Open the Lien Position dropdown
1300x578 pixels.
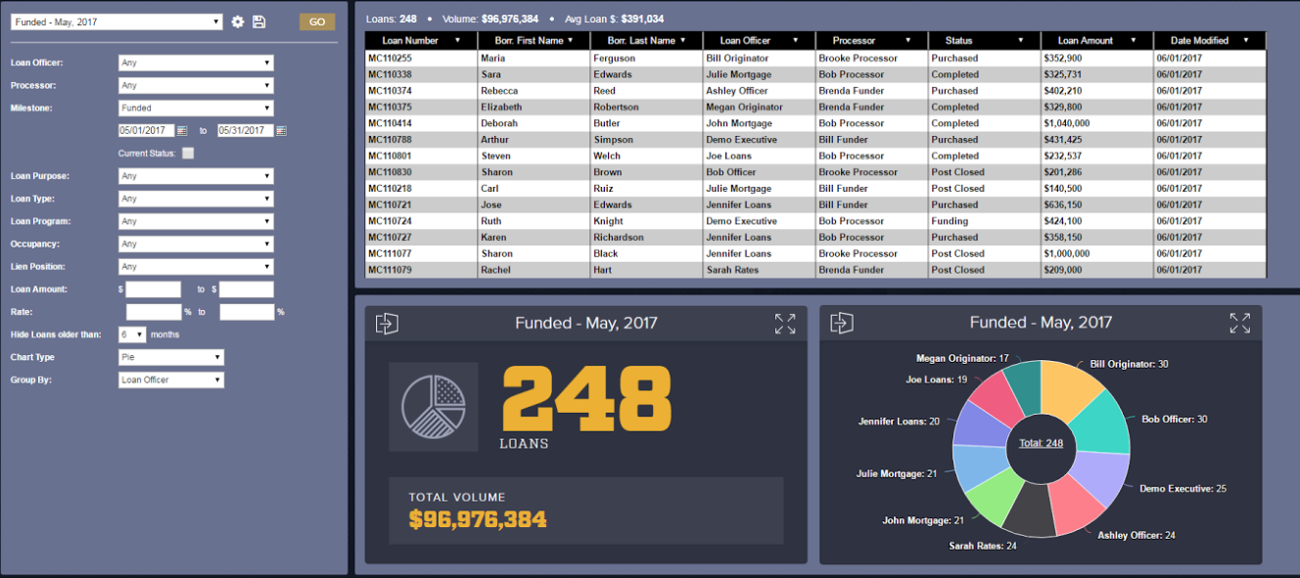click(x=196, y=266)
